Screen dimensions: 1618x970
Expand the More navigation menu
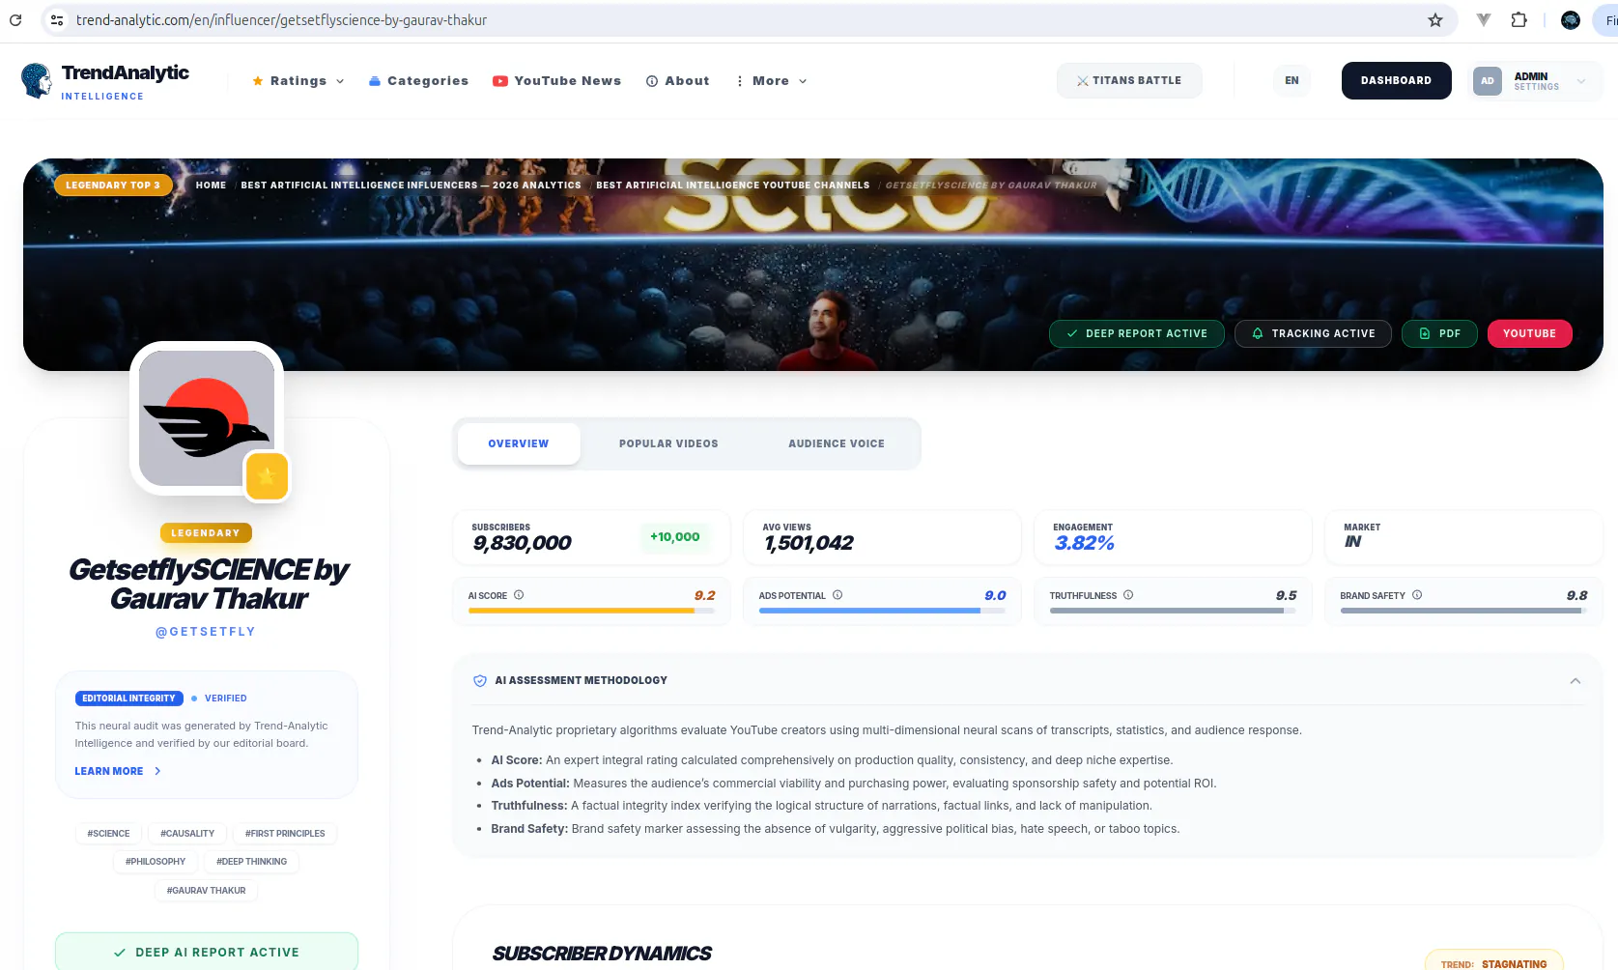[771, 81]
